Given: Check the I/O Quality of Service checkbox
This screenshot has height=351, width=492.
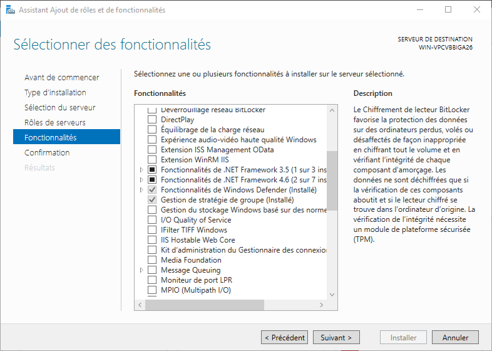Looking at the screenshot, I should point(152,220).
